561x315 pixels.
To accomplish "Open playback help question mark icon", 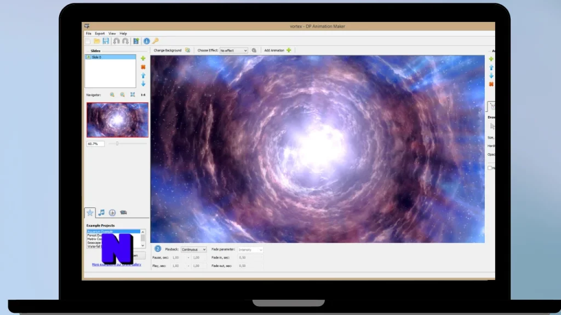I will (x=157, y=249).
